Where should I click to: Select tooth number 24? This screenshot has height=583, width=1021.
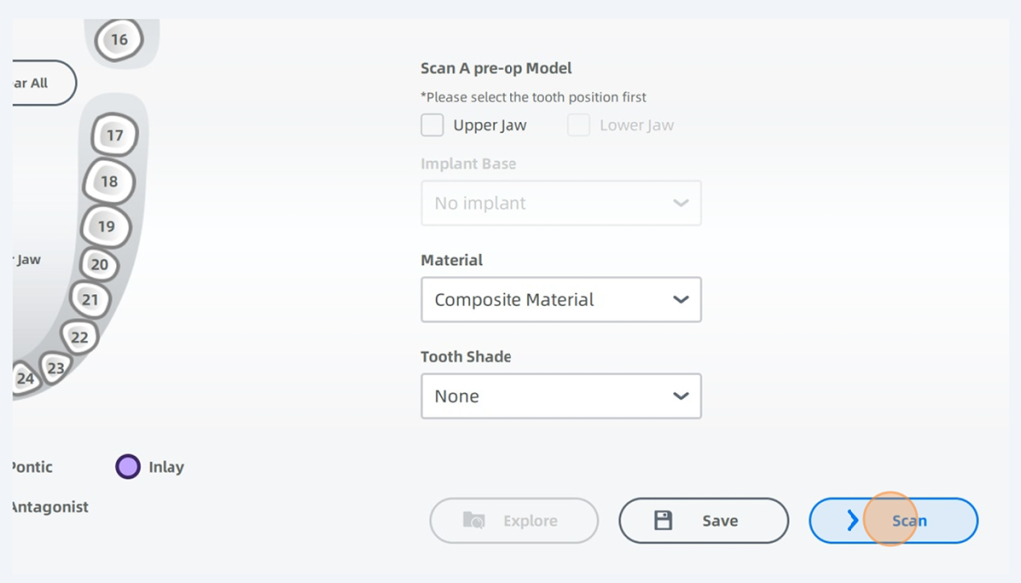[25, 379]
